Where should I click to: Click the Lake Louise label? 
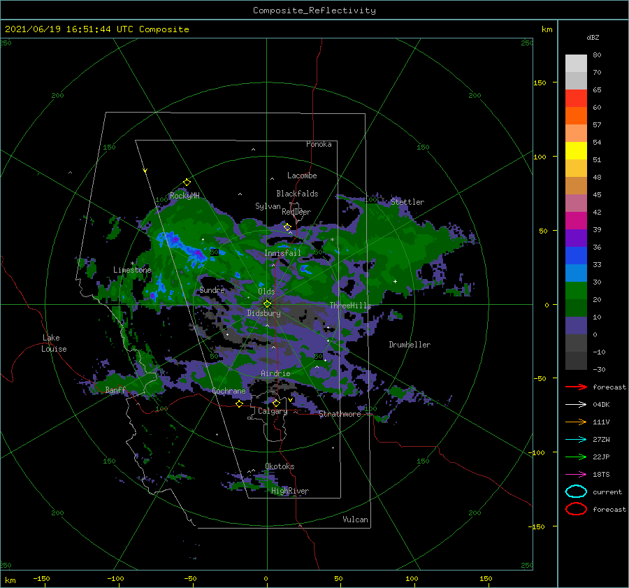pyautogui.click(x=54, y=343)
